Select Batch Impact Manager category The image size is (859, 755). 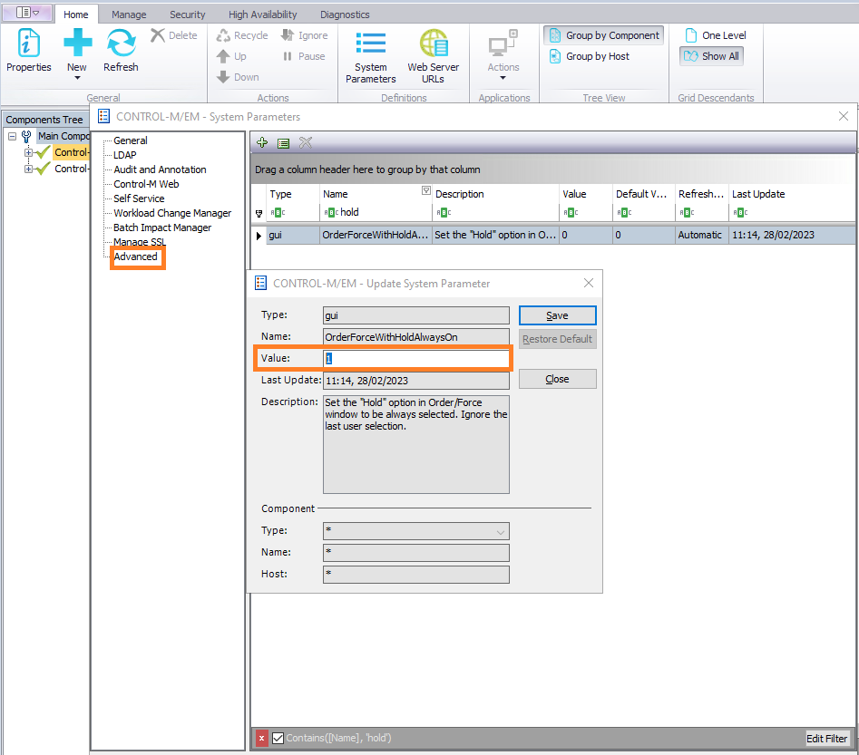(x=162, y=227)
